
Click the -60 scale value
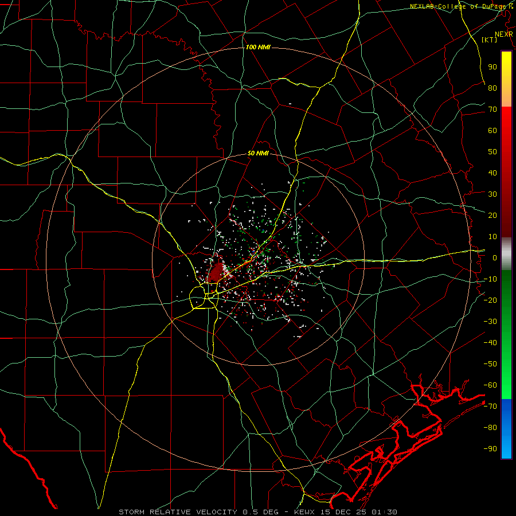click(490, 385)
